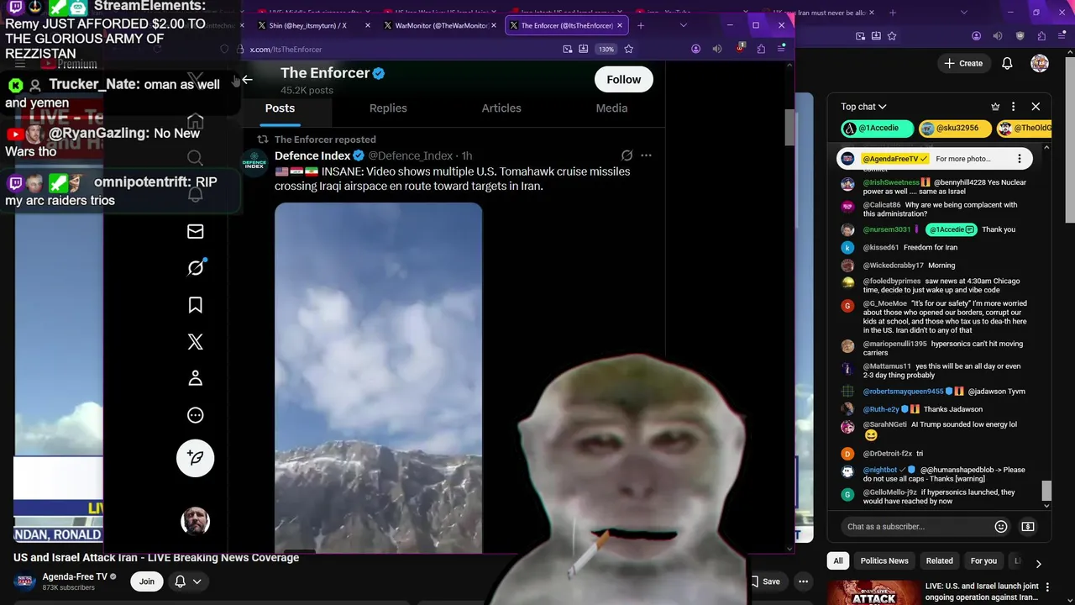The width and height of the screenshot is (1075, 605).
Task: Click YouTube notifications bell icon
Action: point(1007,63)
